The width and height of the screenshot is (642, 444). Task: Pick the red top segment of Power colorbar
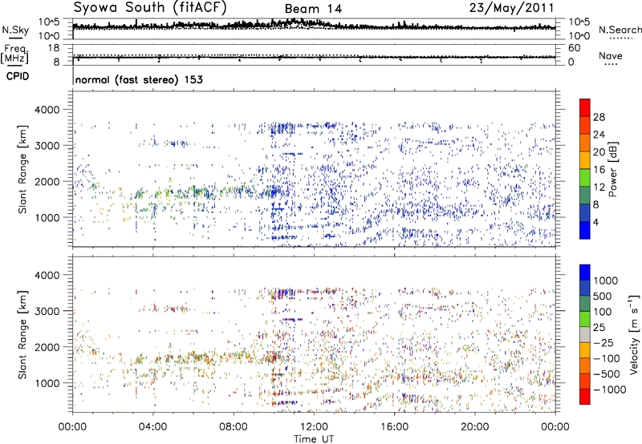point(585,107)
